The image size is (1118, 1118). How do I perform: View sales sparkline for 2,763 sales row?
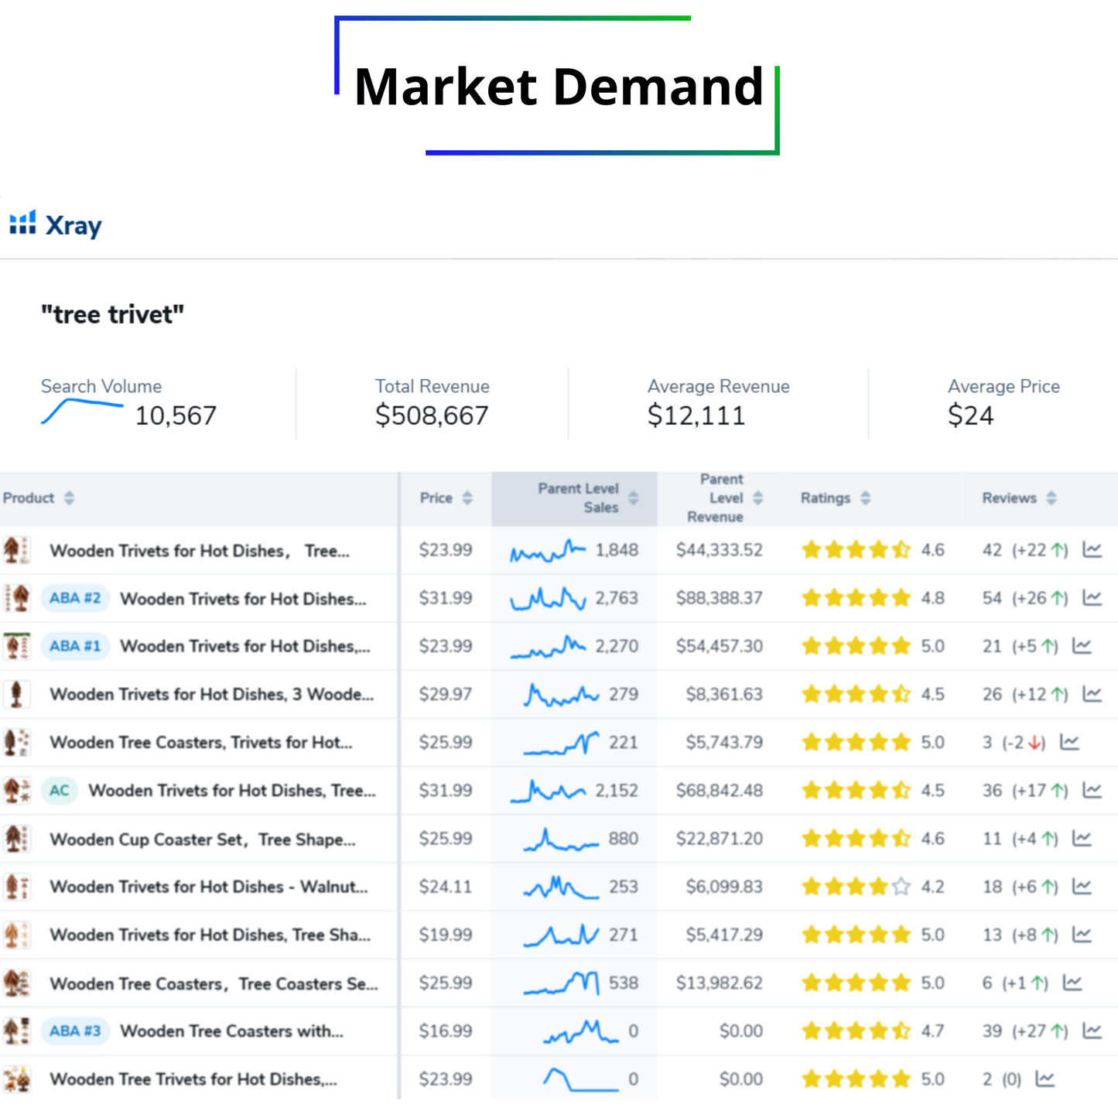(x=548, y=598)
